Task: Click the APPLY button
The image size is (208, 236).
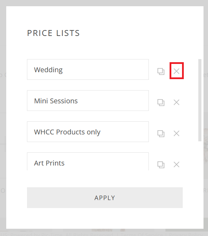Action: (x=105, y=198)
